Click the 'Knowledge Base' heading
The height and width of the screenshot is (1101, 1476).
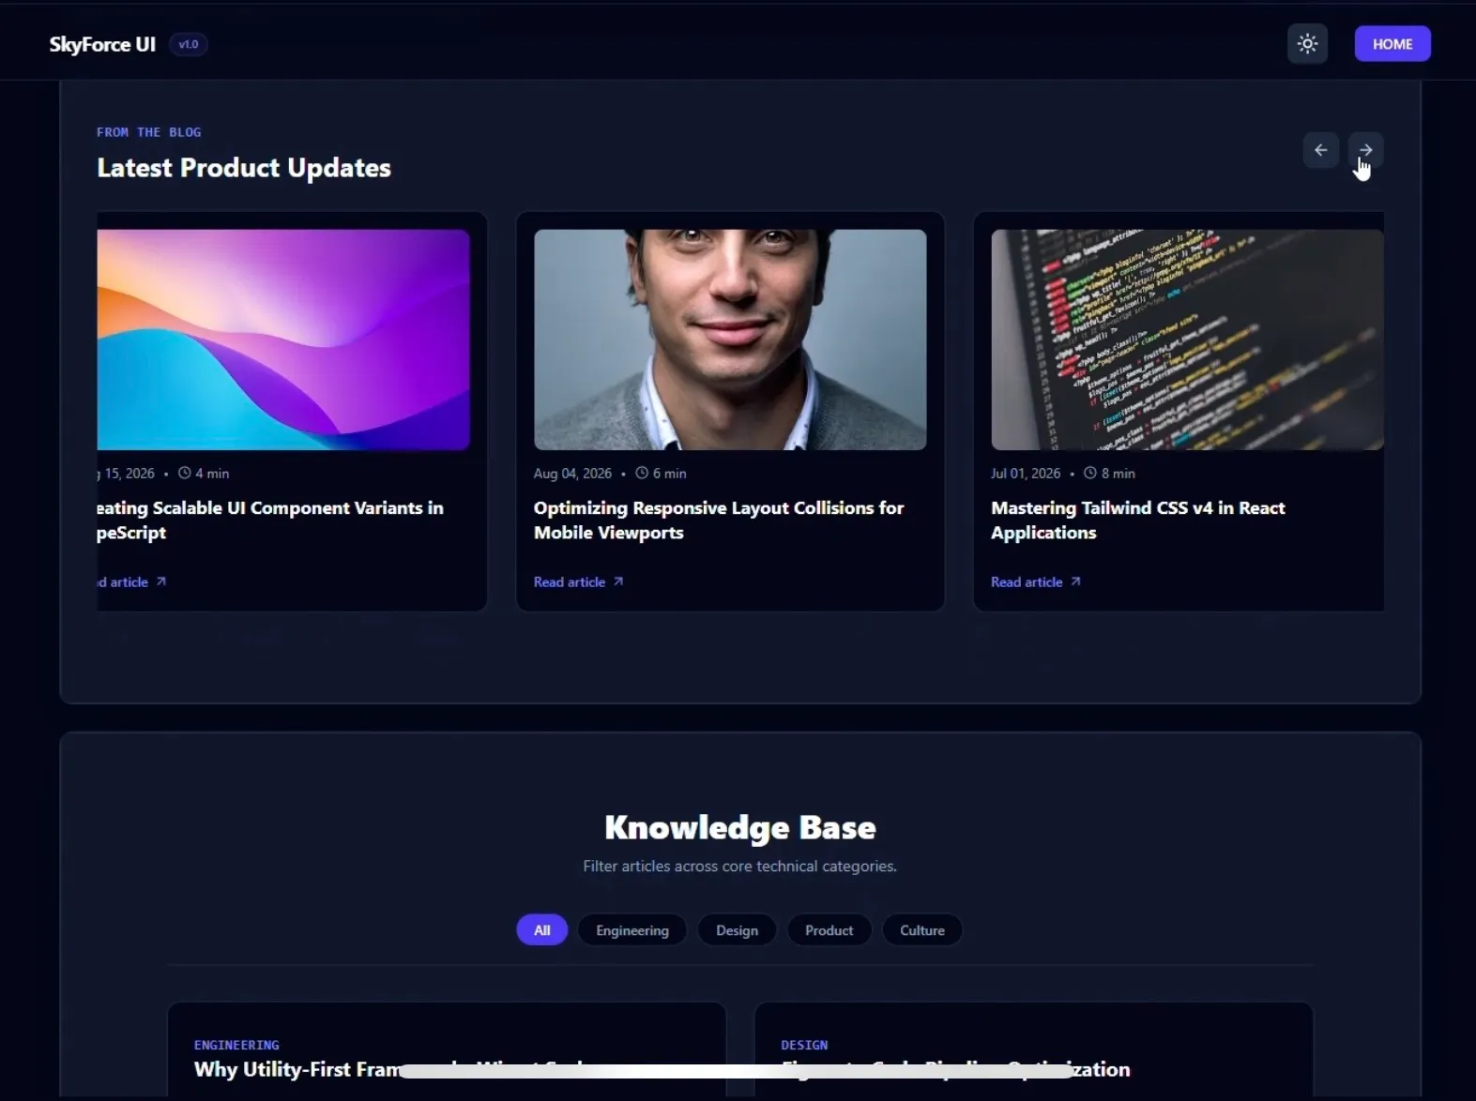tap(740, 827)
